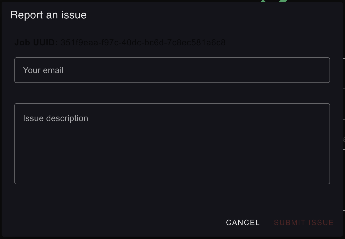Dismiss the dialog using CANCEL
The image size is (345, 239).
(242, 222)
